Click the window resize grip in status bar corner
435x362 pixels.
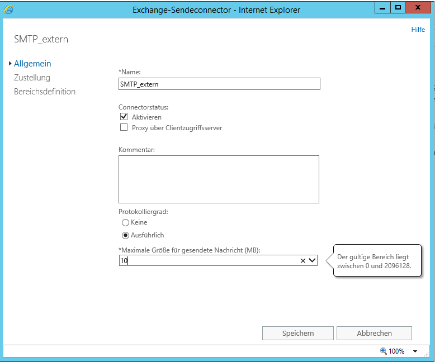click(427, 355)
